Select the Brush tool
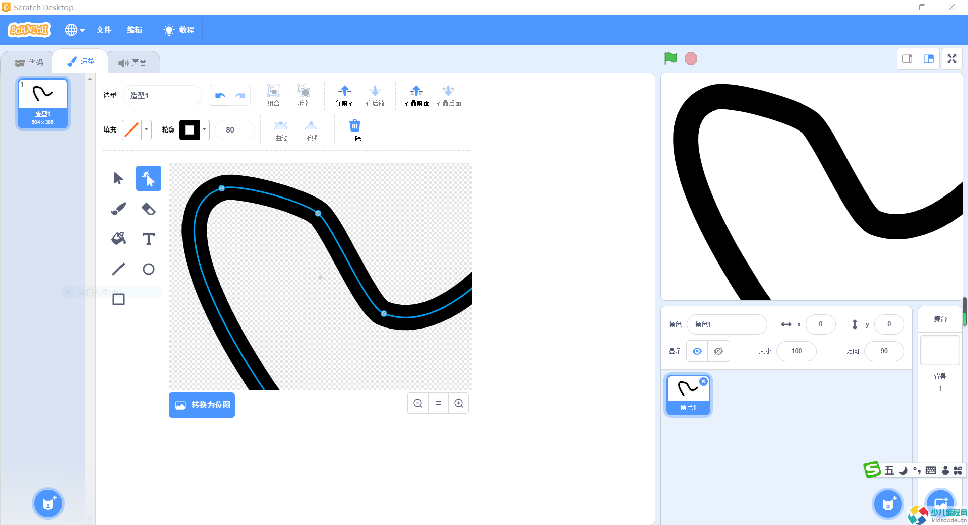This screenshot has width=968, height=525. pos(118,209)
